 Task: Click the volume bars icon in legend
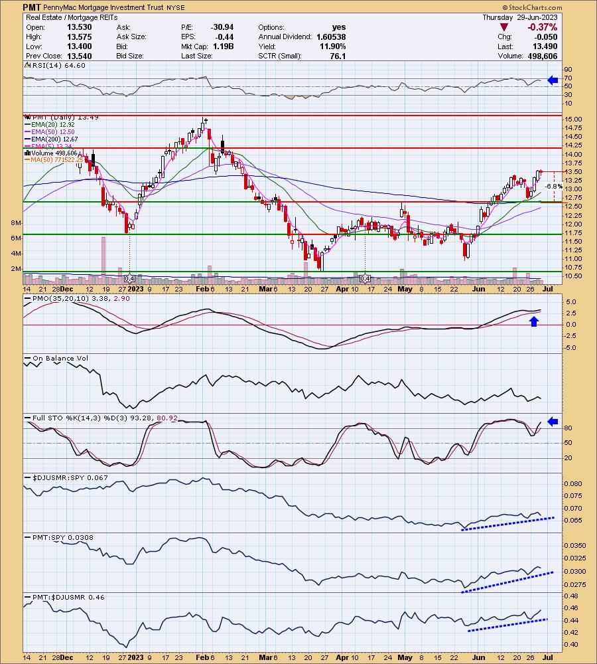pyautogui.click(x=27, y=153)
